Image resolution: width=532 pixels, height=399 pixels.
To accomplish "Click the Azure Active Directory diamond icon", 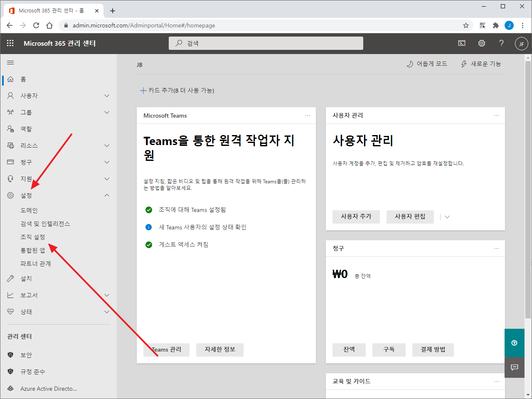I will [10, 389].
